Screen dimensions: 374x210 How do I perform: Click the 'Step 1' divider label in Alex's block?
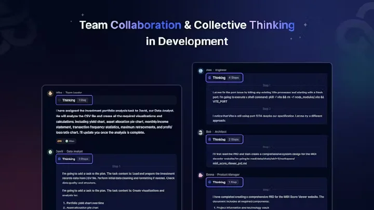(x=266, y=85)
